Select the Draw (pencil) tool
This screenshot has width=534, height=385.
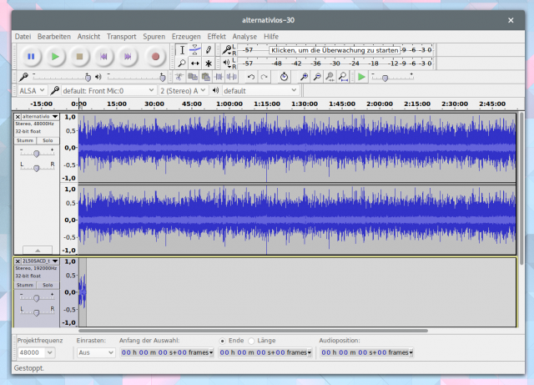pyautogui.click(x=208, y=50)
